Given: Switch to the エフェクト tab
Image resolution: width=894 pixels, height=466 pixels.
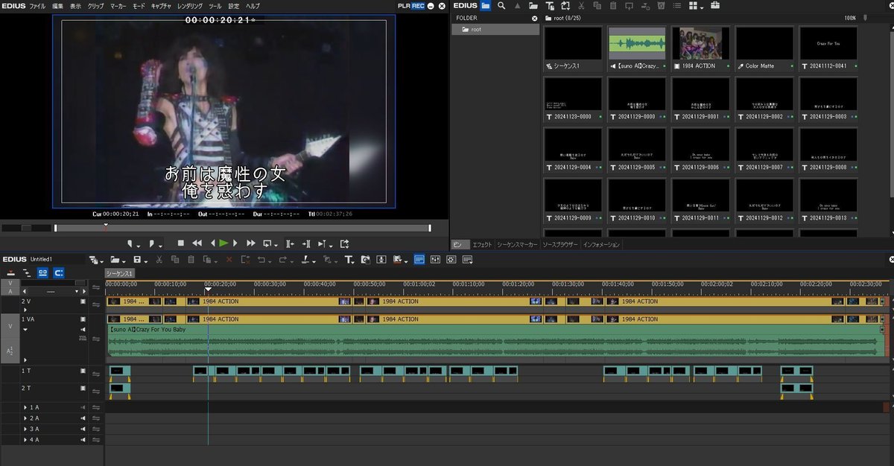Looking at the screenshot, I should pos(482,244).
